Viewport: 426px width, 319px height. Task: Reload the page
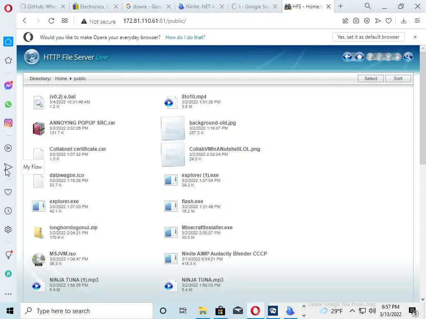pyautogui.click(x=51, y=21)
